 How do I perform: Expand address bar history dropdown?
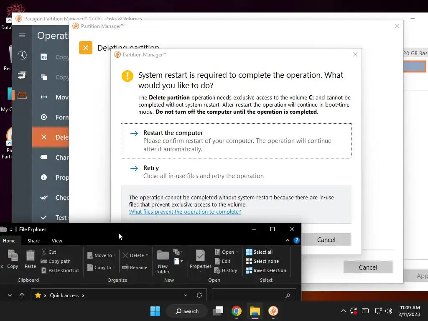[x=186, y=296]
